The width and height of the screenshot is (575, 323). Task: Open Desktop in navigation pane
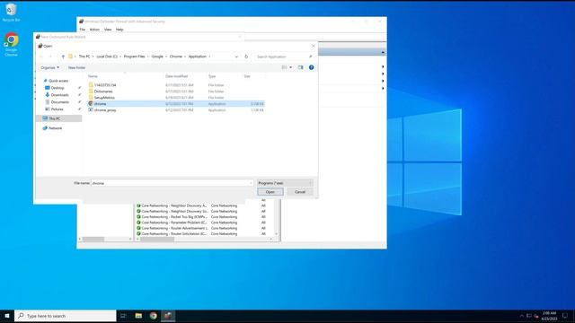pos(57,88)
